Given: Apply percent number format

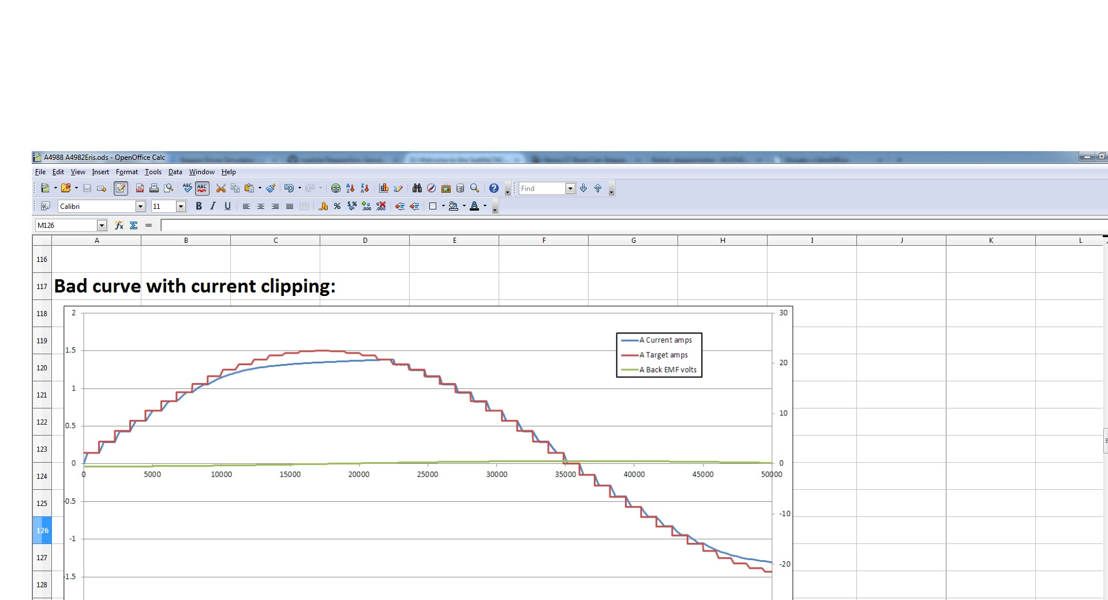Looking at the screenshot, I should (x=337, y=206).
